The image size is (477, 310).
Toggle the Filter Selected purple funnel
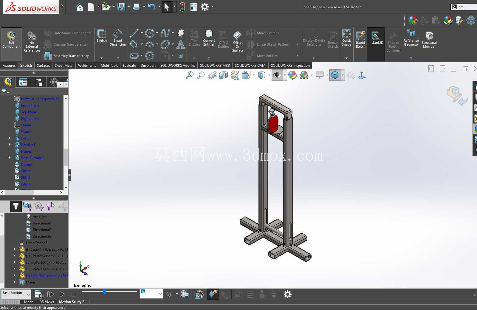(x=50, y=206)
